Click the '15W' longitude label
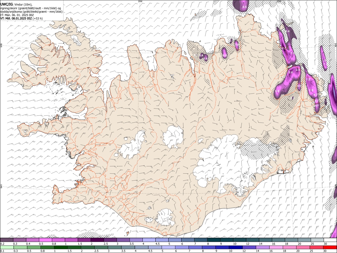Viewport: 337px width, 253px height. click(279, 1)
